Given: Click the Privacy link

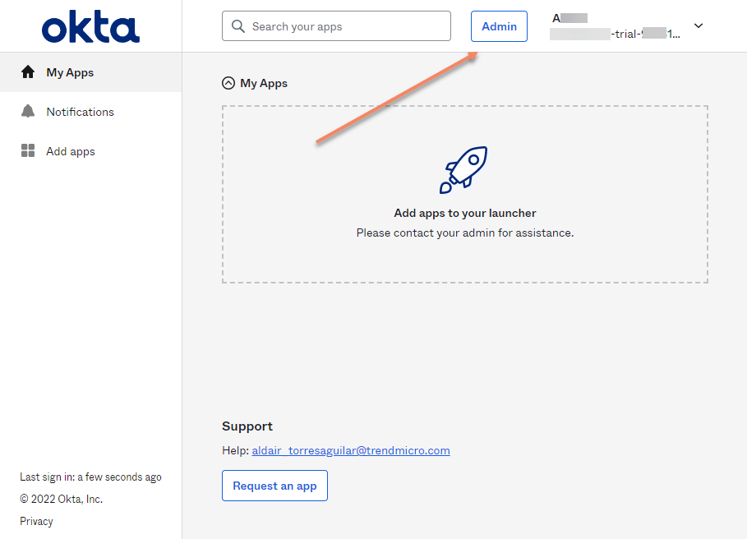Looking at the screenshot, I should click(x=36, y=520).
